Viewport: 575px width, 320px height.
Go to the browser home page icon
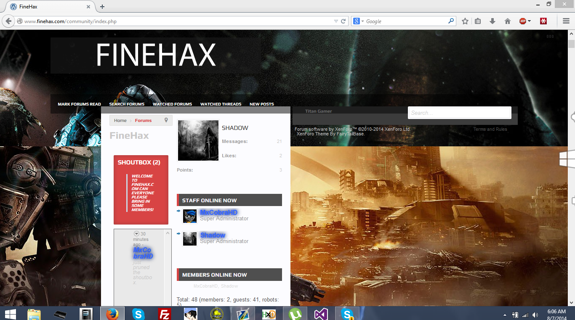(508, 21)
